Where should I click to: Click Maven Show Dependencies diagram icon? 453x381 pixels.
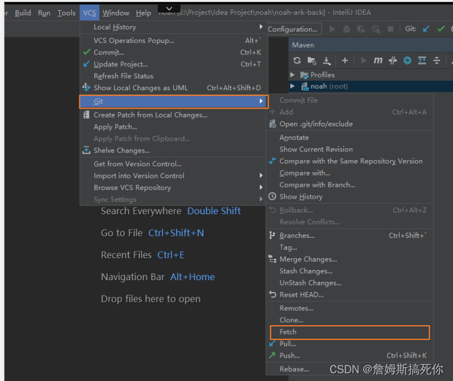click(422, 61)
